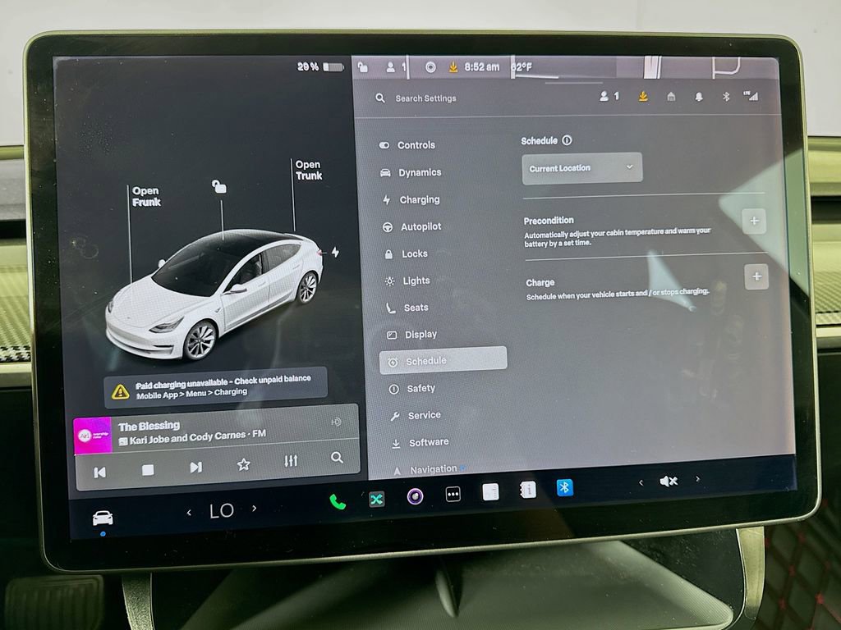Tap the LTE signal strength icon
Viewport: 841px width, 630px height.
click(x=751, y=96)
